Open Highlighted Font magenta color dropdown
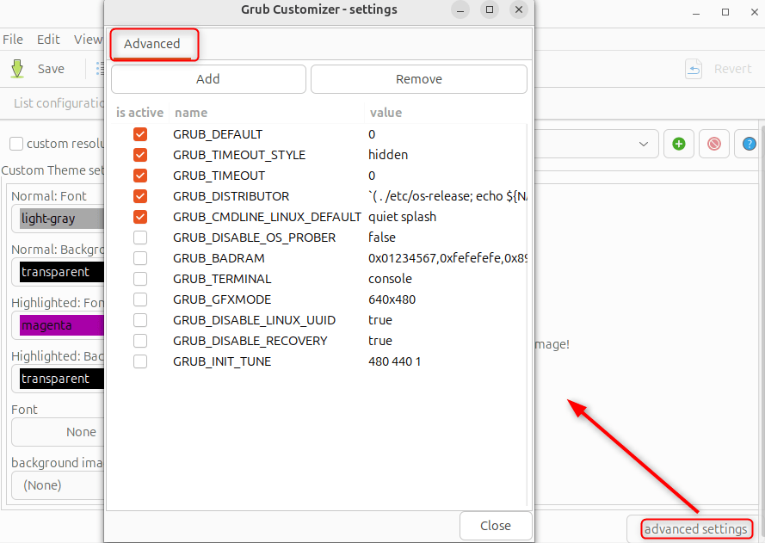The width and height of the screenshot is (765, 543). (x=58, y=325)
